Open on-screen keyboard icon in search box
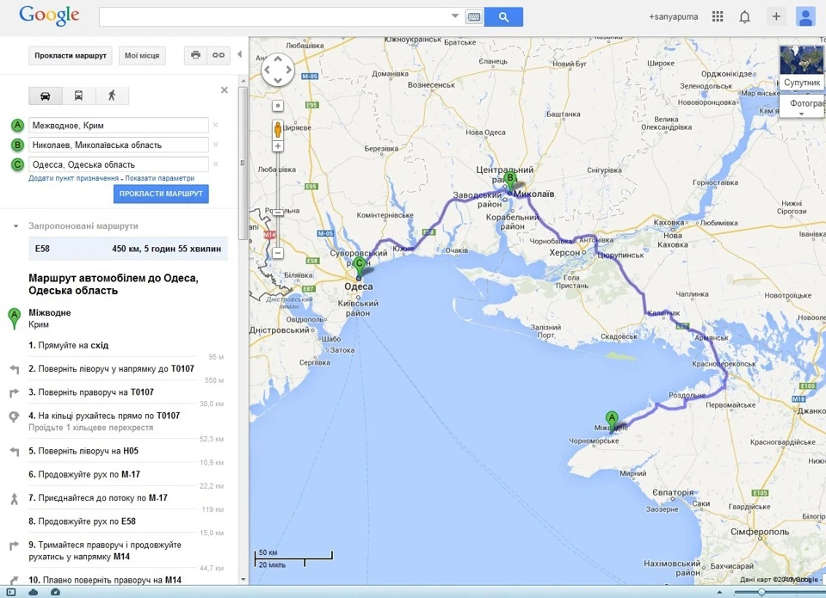826x598 pixels. pos(474,17)
